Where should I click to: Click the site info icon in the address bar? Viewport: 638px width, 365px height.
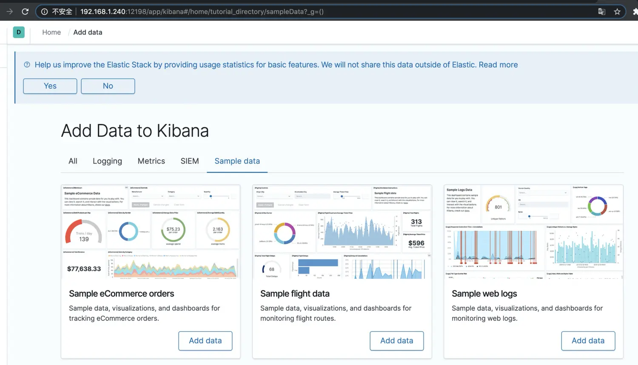pyautogui.click(x=44, y=11)
